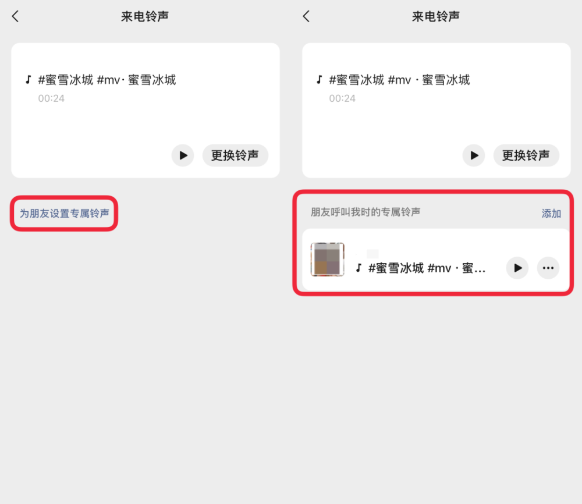The image size is (582, 504).
Task: Tap the 朋友呼叫我时的专属铃声 section header
Action: [365, 212]
